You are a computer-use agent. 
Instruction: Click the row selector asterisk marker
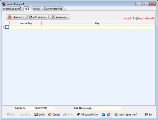[4, 27]
